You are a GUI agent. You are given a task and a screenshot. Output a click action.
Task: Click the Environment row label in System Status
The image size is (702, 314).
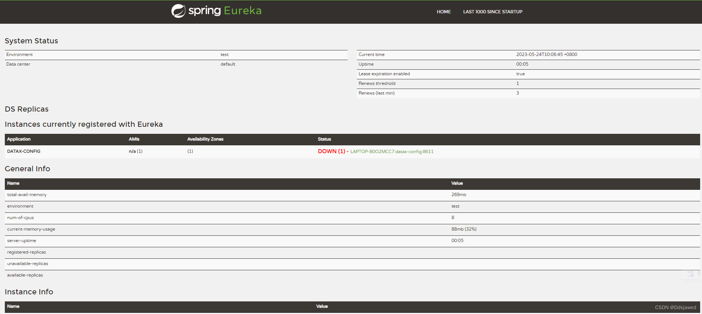[19, 54]
